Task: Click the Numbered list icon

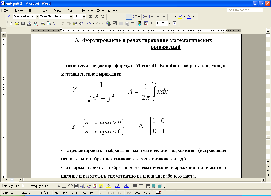Action: point(145,17)
